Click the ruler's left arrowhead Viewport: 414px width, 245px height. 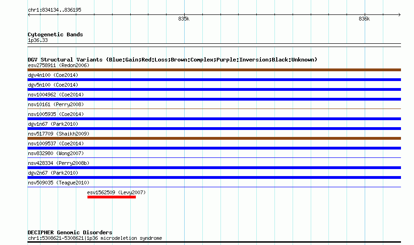29,15
